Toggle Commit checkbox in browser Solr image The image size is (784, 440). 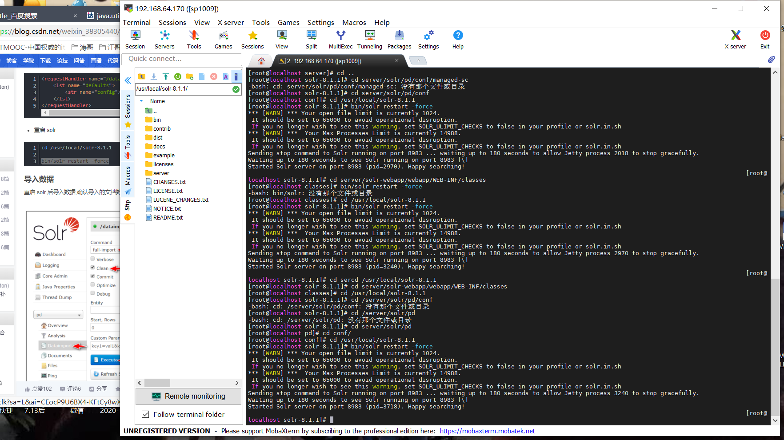(93, 276)
